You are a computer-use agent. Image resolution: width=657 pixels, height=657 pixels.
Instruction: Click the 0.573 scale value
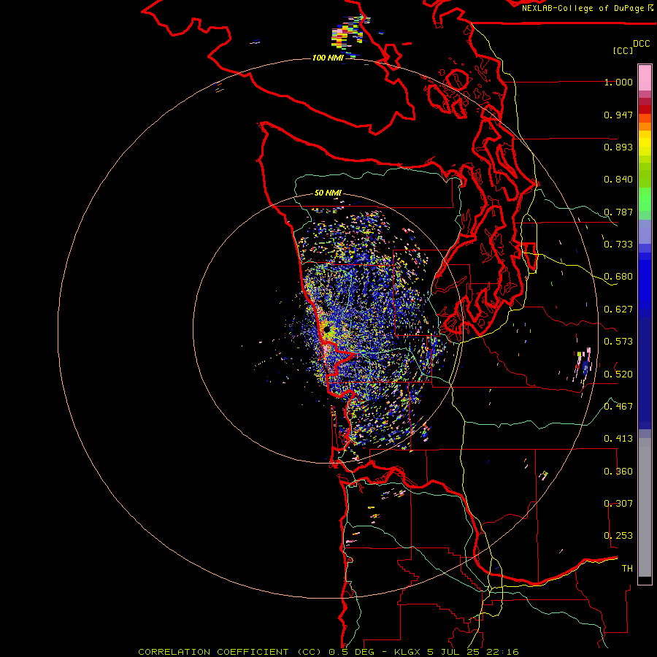618,342
